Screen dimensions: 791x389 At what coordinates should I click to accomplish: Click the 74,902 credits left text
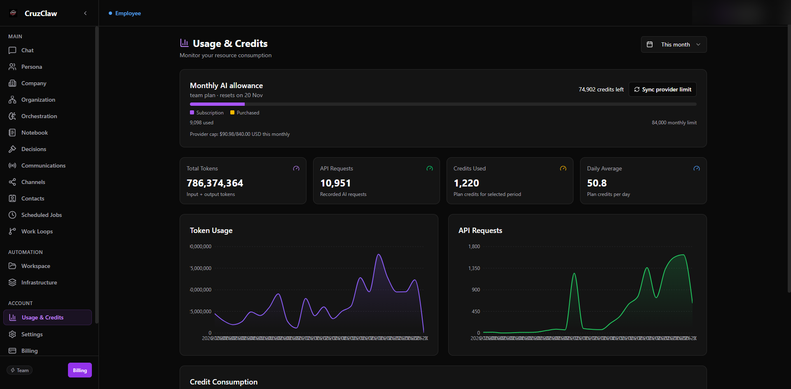tap(601, 89)
